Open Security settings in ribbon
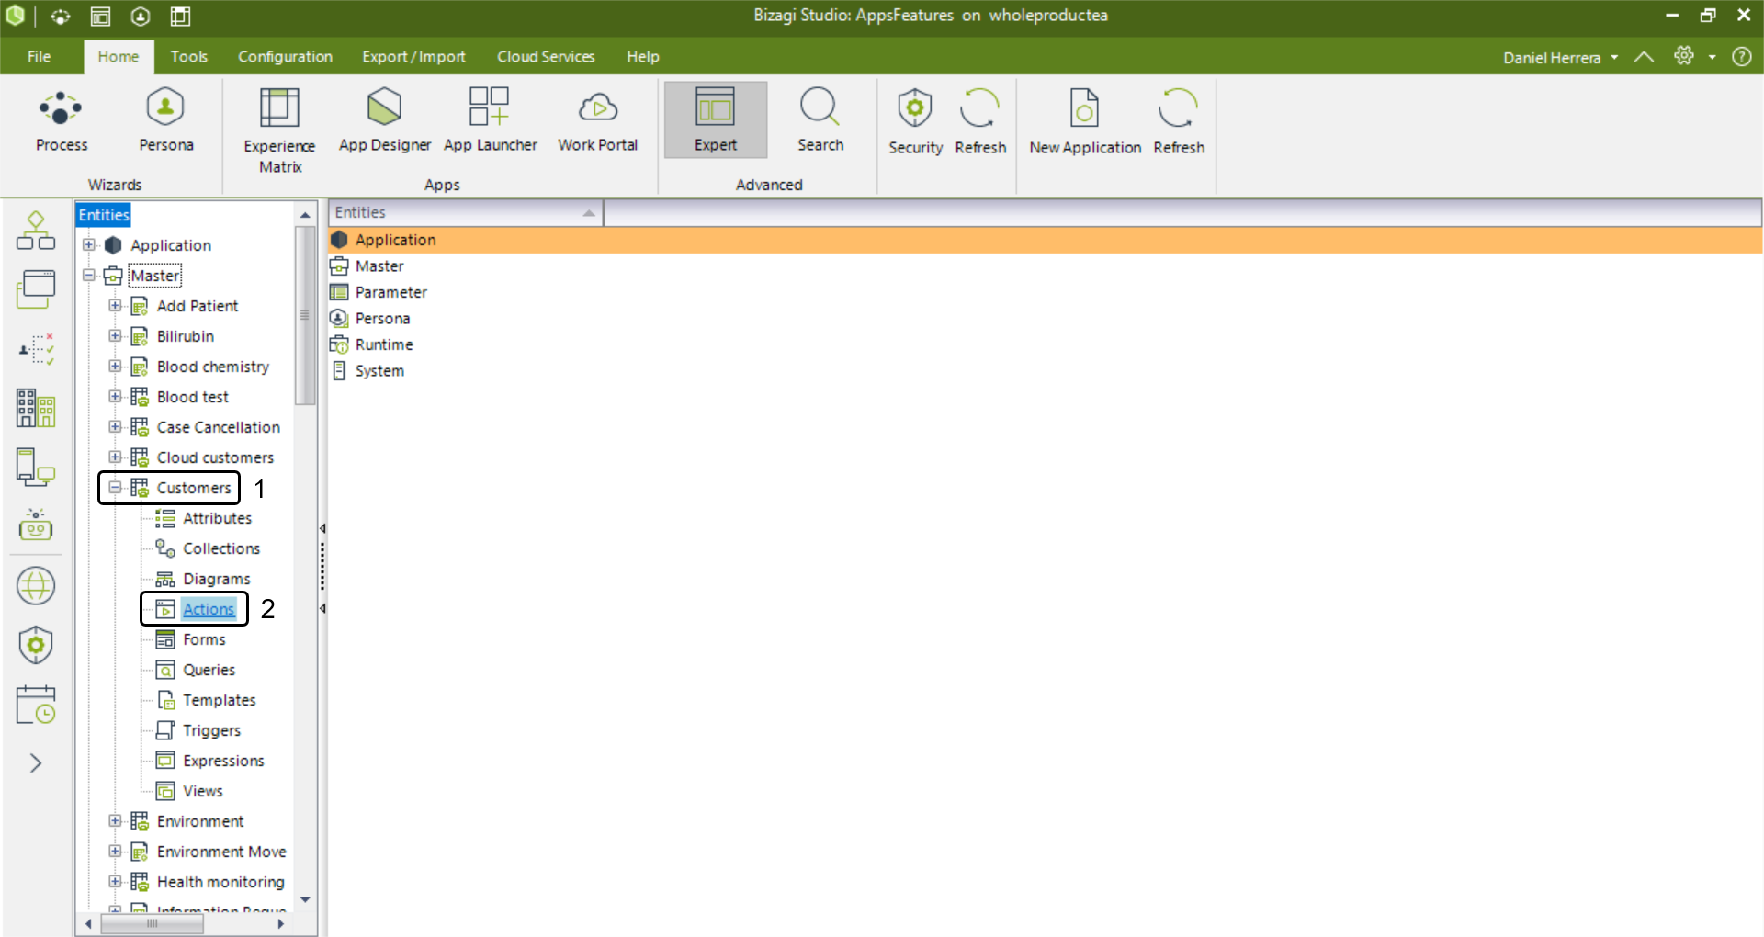The width and height of the screenshot is (1764, 937). tap(914, 122)
